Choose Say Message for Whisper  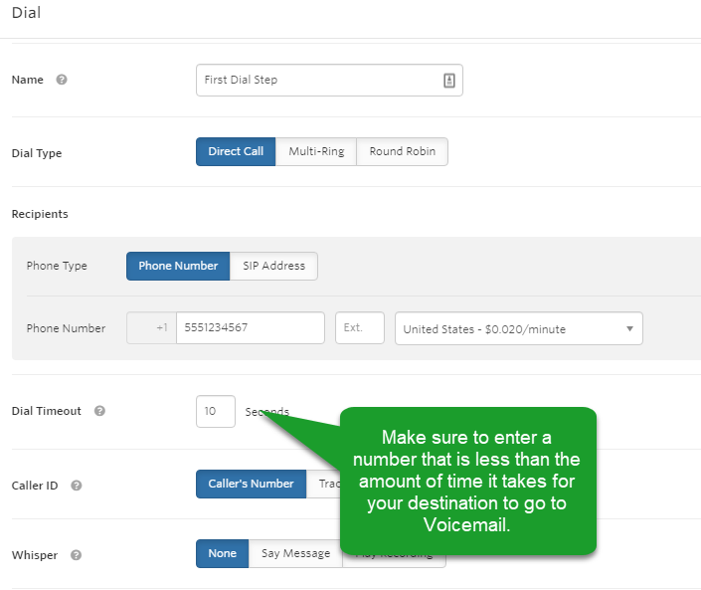(x=295, y=554)
